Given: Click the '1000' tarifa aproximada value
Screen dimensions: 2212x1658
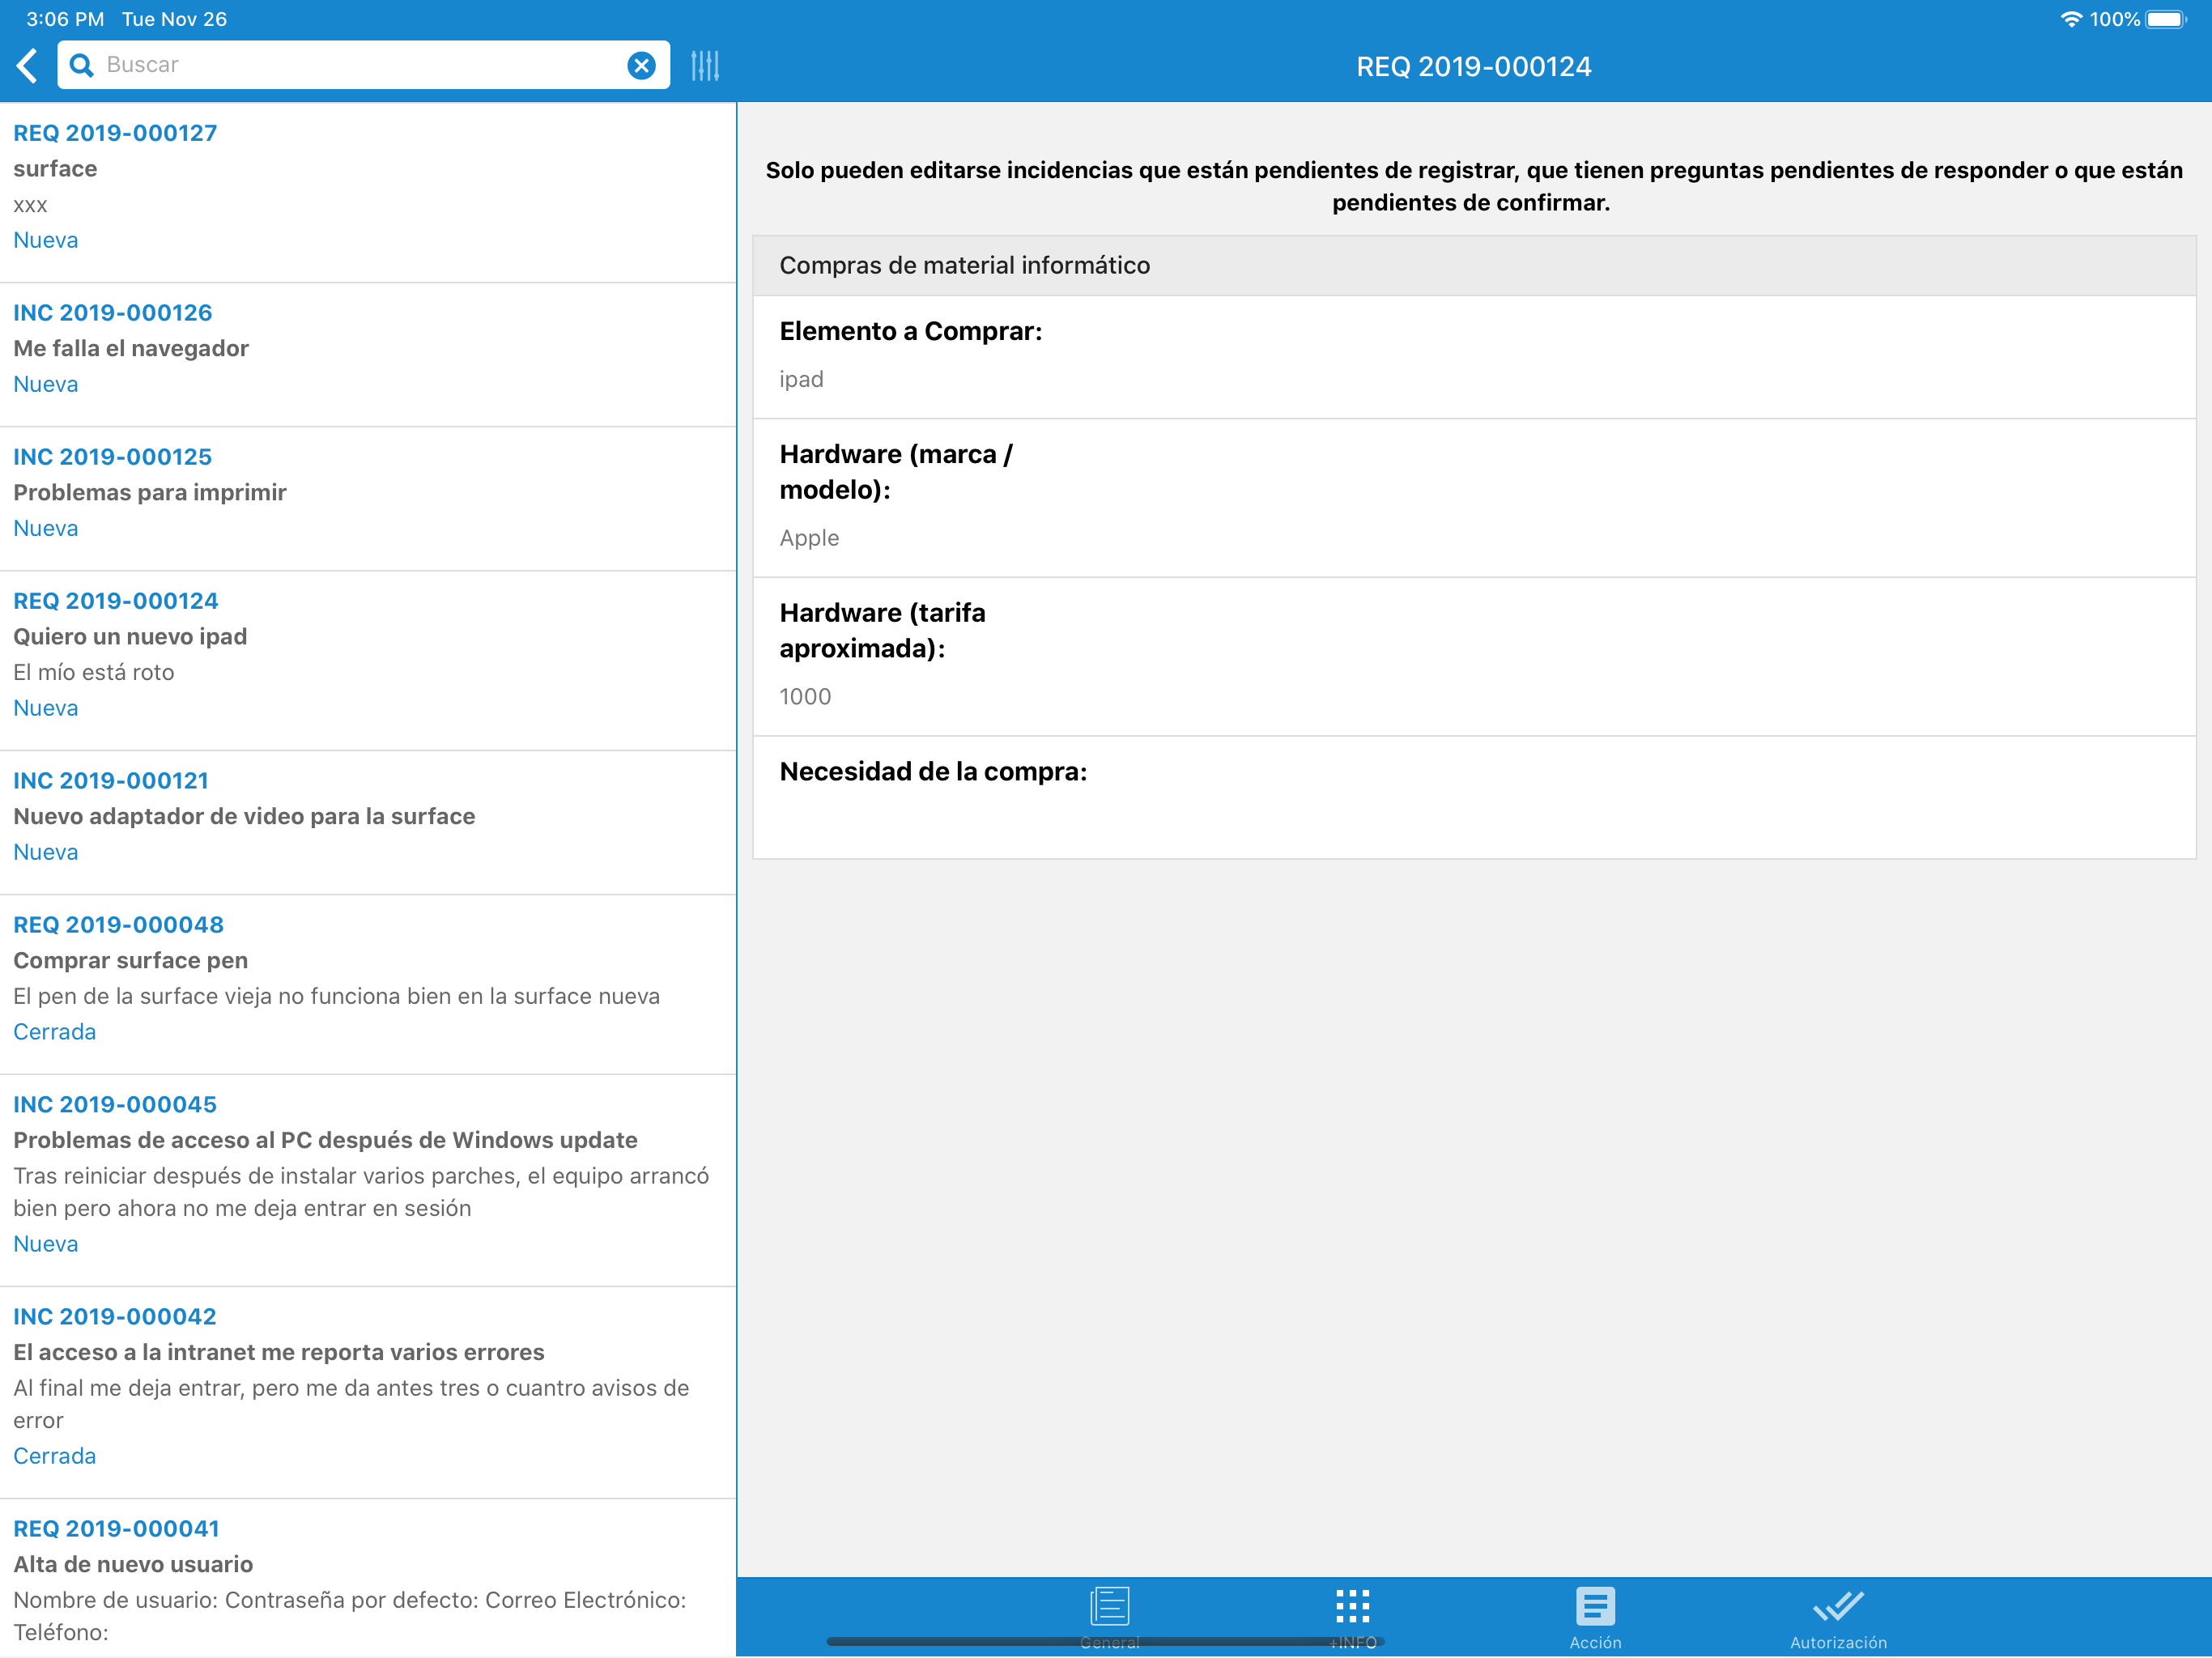Looking at the screenshot, I should (x=806, y=697).
